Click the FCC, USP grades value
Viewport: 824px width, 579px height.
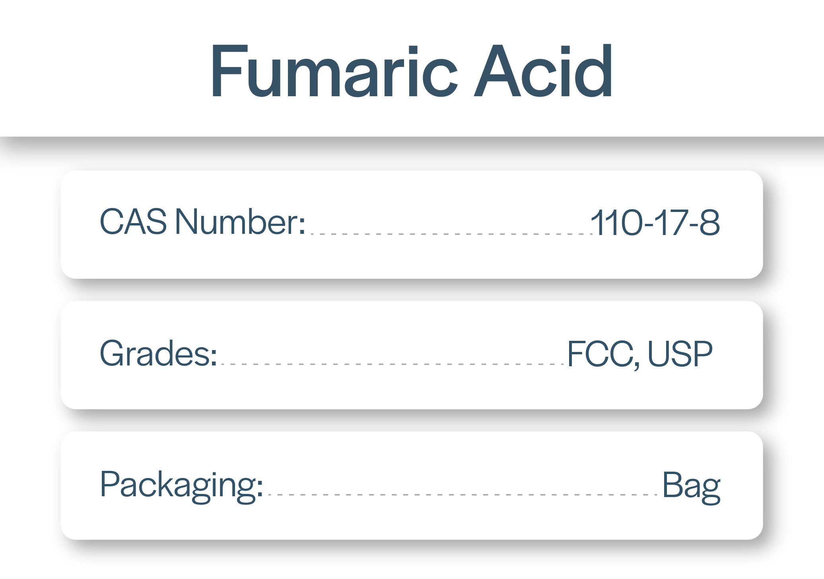tap(640, 354)
